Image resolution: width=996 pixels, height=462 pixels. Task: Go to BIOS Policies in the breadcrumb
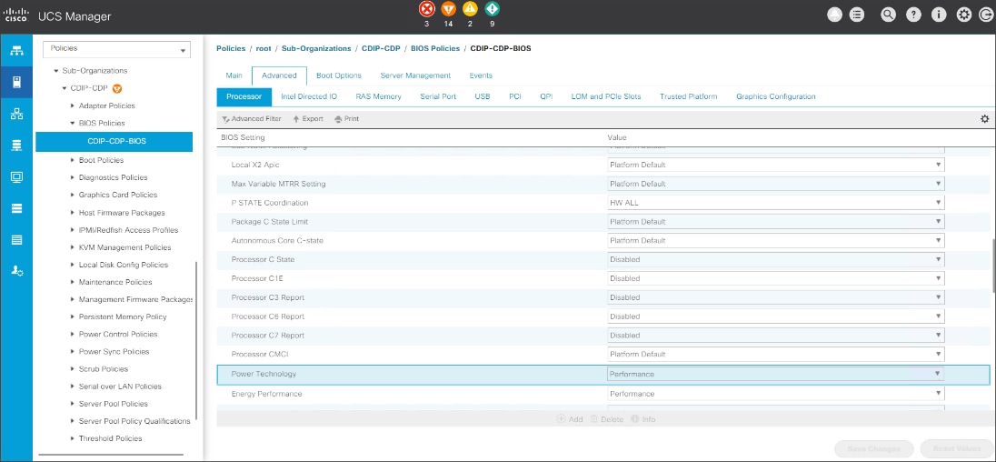click(x=436, y=48)
